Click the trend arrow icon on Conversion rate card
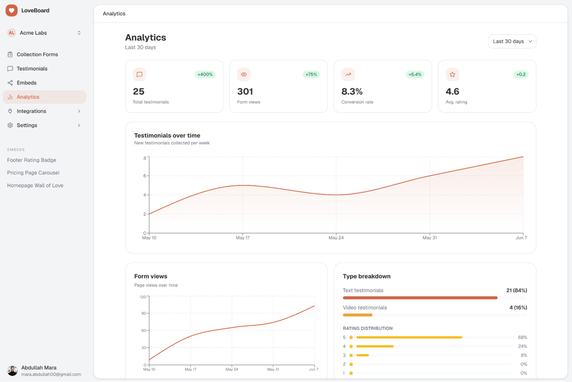This screenshot has width=572, height=382. click(348, 74)
